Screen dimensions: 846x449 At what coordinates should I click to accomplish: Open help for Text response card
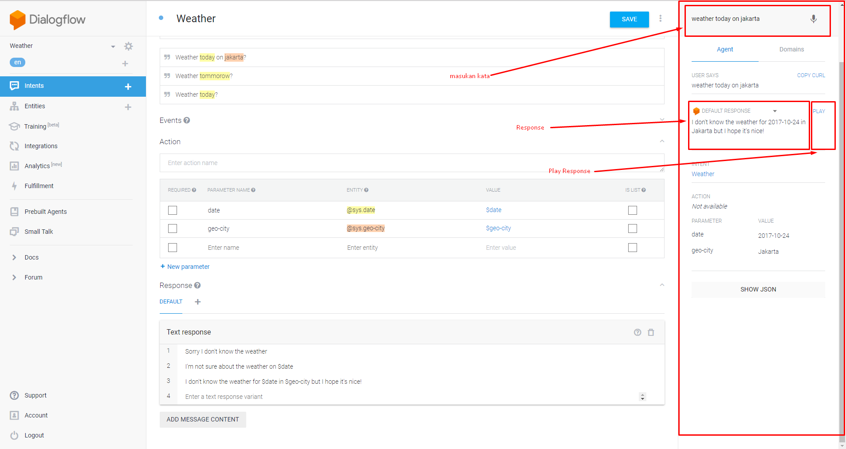637,332
